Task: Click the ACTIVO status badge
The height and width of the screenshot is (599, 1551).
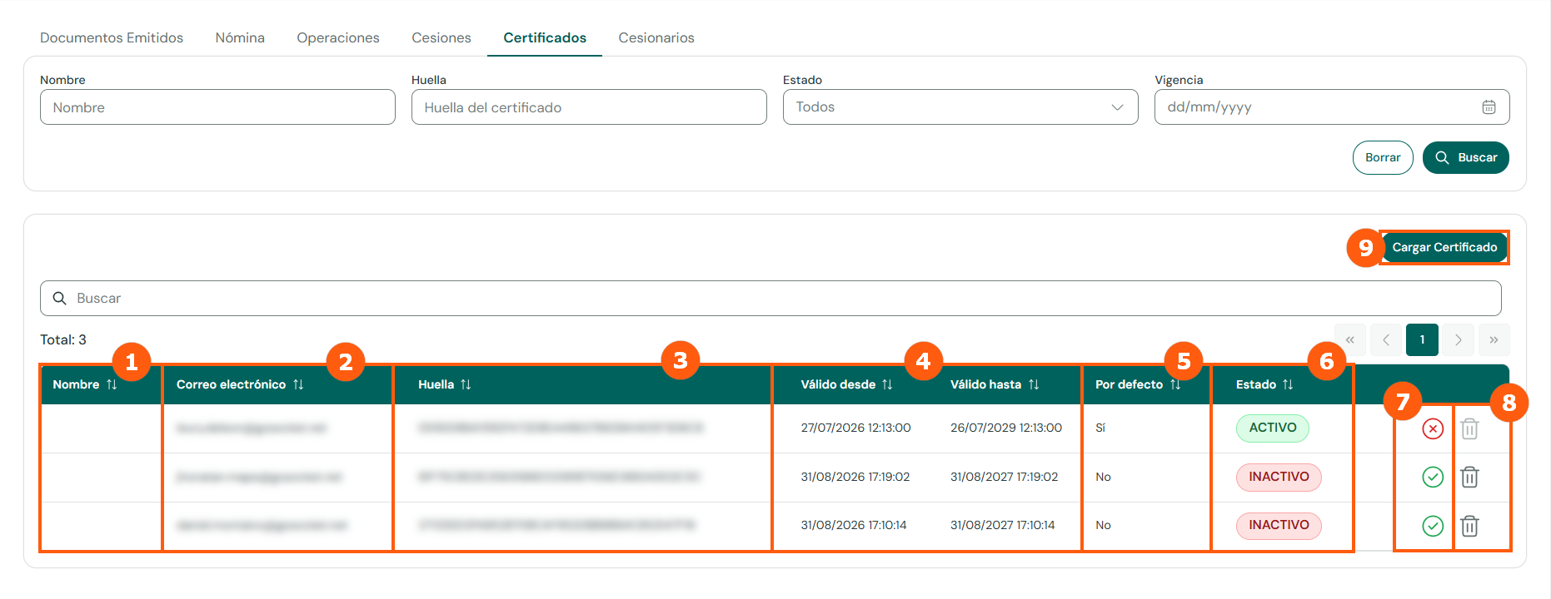Action: pyautogui.click(x=1273, y=428)
